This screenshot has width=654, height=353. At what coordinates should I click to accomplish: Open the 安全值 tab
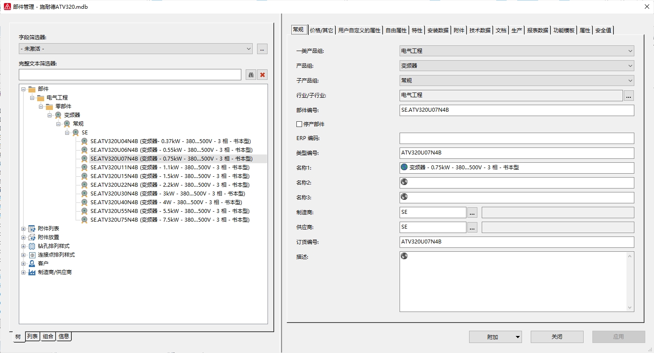603,31
